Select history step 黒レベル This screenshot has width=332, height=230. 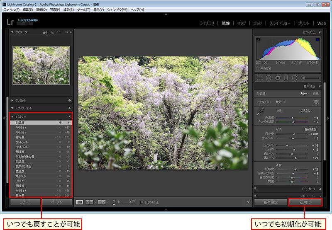click(x=41, y=176)
